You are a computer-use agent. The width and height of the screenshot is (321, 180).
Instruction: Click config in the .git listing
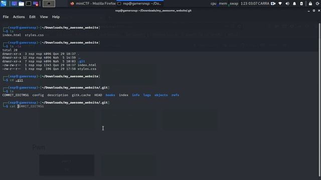click(x=38, y=95)
